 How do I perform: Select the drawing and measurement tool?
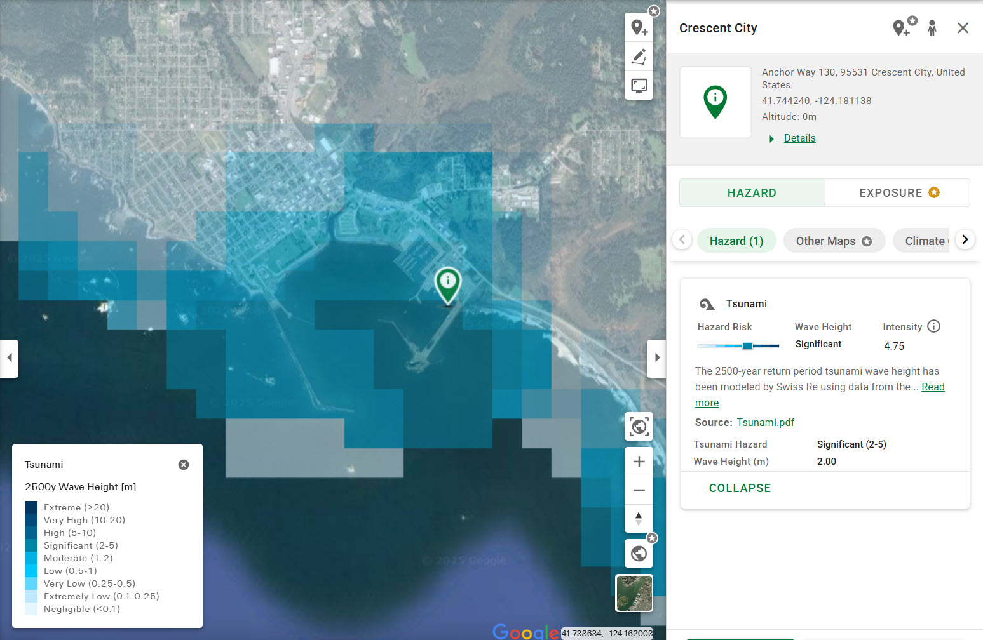639,57
